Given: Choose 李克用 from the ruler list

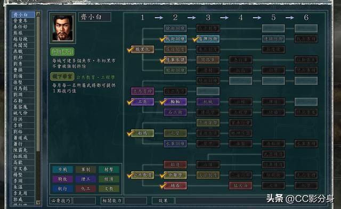Looking at the screenshot, I should [x=23, y=193].
